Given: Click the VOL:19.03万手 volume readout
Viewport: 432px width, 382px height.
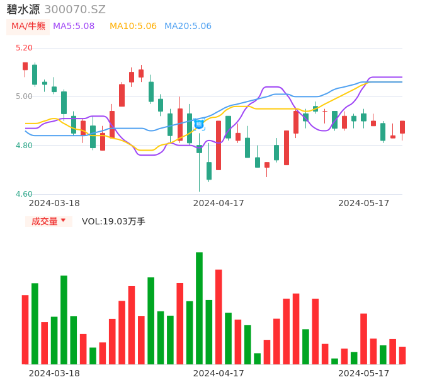Looking at the screenshot, I should point(113,221).
